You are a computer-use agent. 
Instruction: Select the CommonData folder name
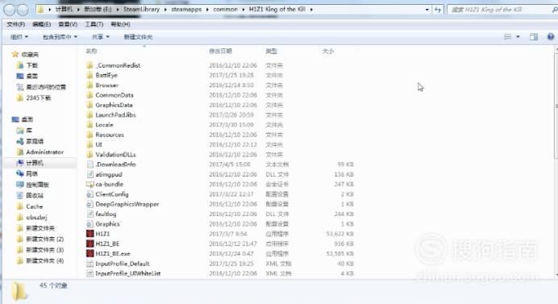pyautogui.click(x=115, y=95)
